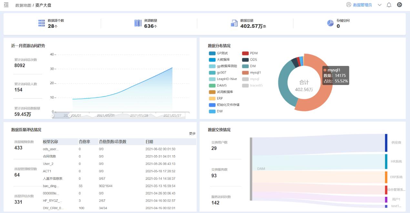Click 服务访问次数 value 142
This screenshot has height=213, width=410.
215,203
